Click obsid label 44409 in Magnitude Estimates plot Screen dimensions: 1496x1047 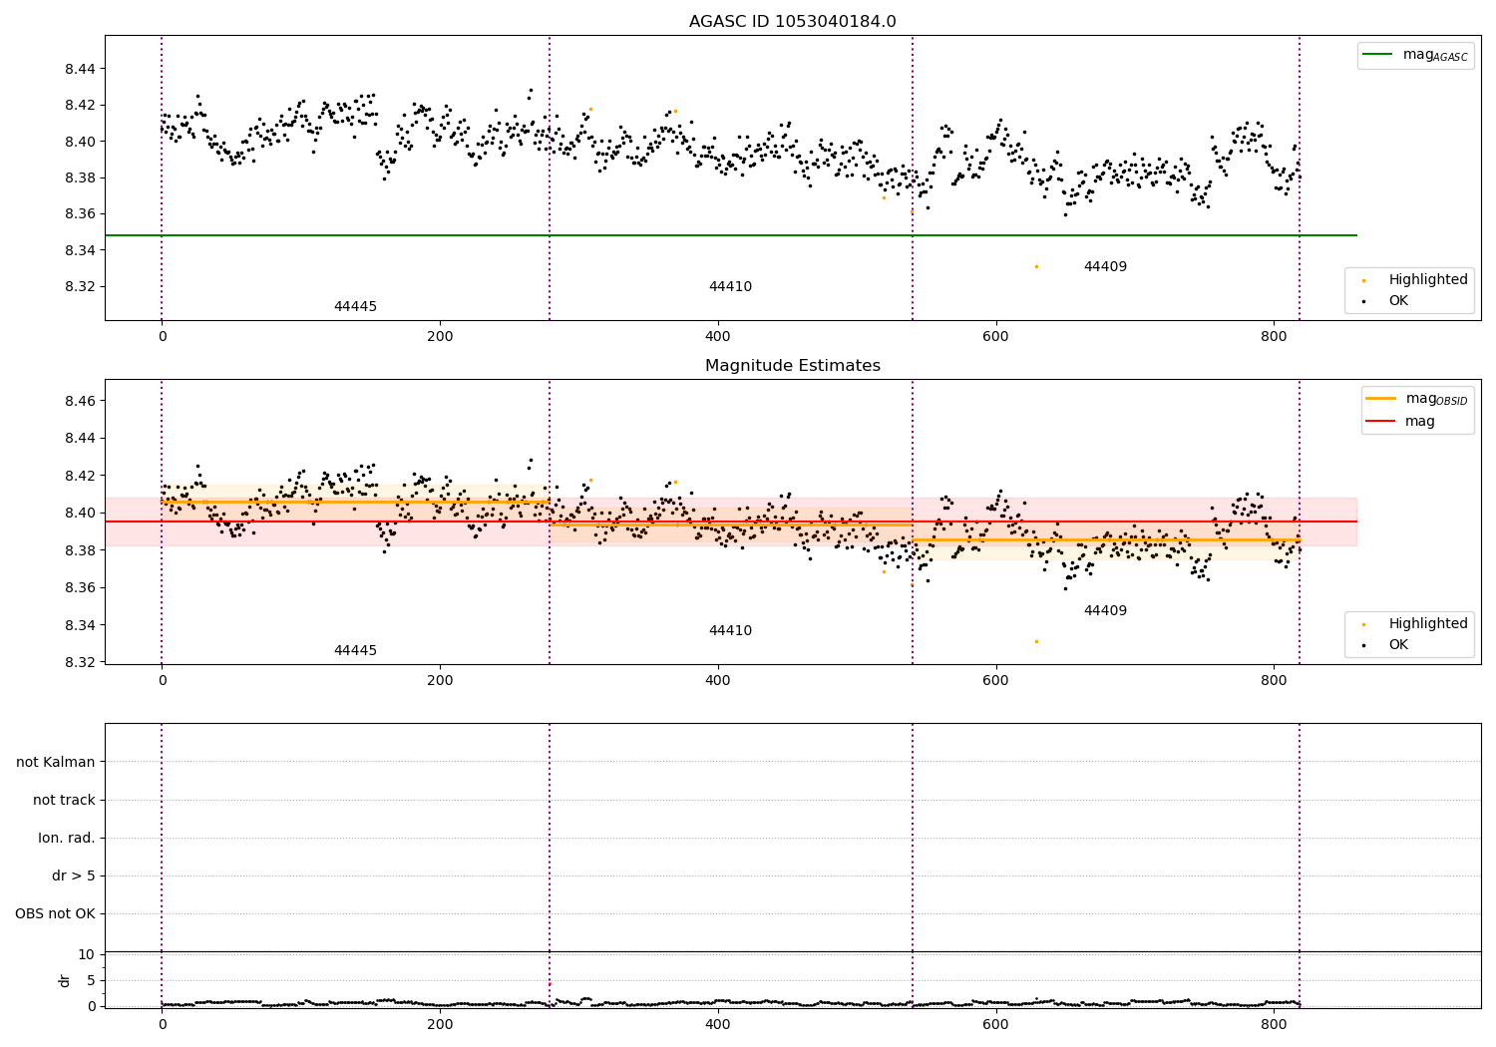tap(1105, 611)
